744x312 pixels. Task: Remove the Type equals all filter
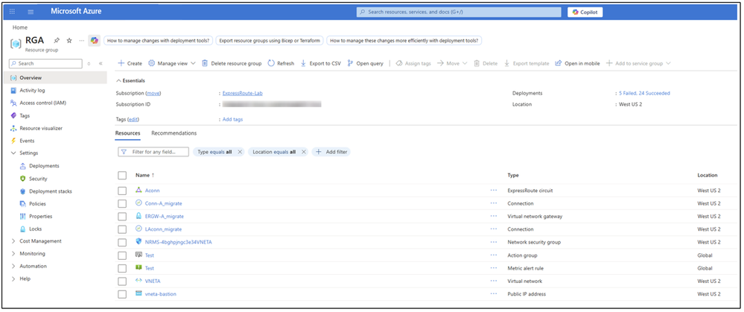pyautogui.click(x=240, y=152)
